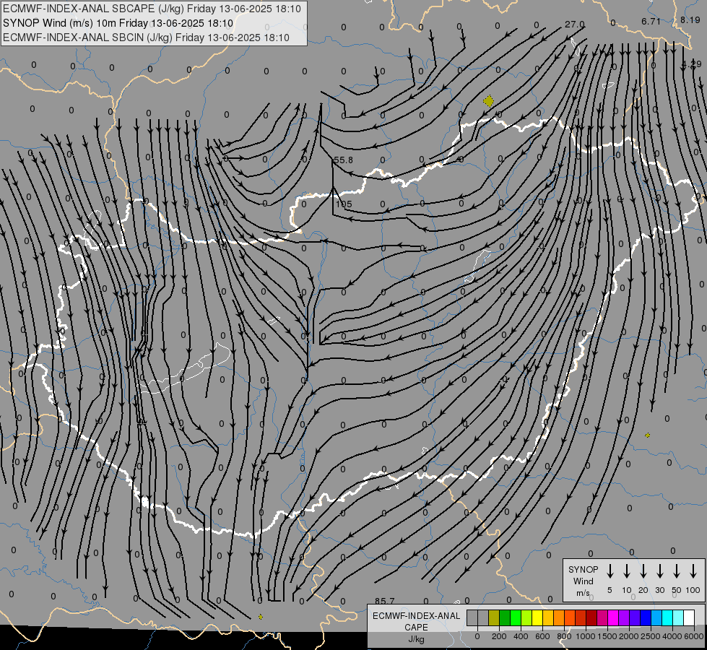Click the map value 85.7

(385, 601)
